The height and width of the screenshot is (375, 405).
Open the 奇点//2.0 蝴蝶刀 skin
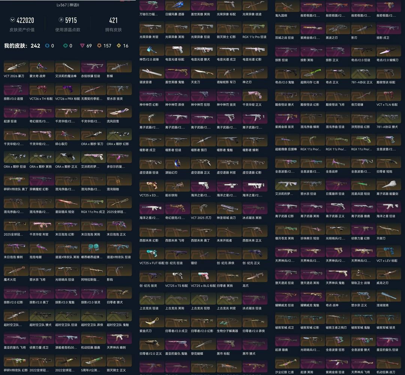coord(389,51)
